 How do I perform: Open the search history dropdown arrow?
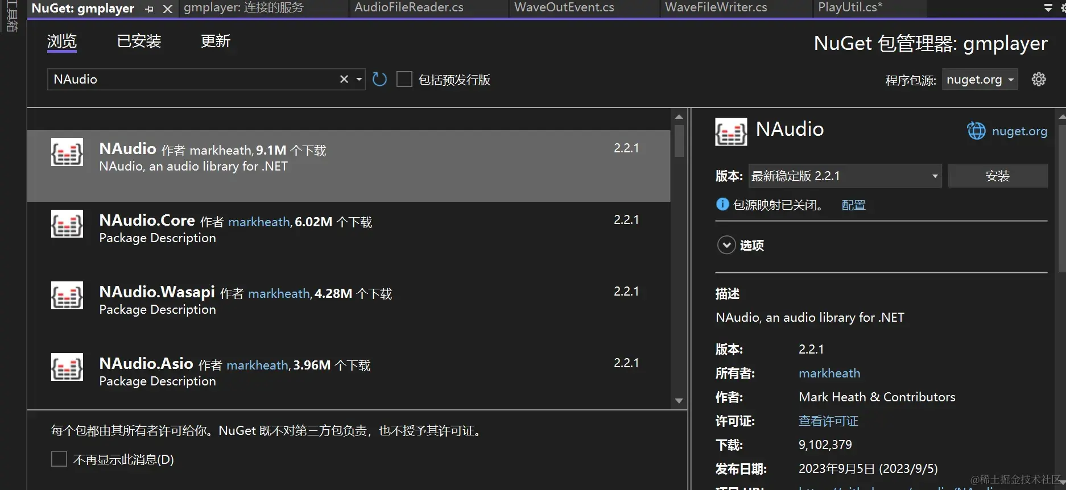pyautogui.click(x=359, y=79)
